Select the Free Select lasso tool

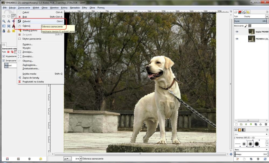click(13, 16)
